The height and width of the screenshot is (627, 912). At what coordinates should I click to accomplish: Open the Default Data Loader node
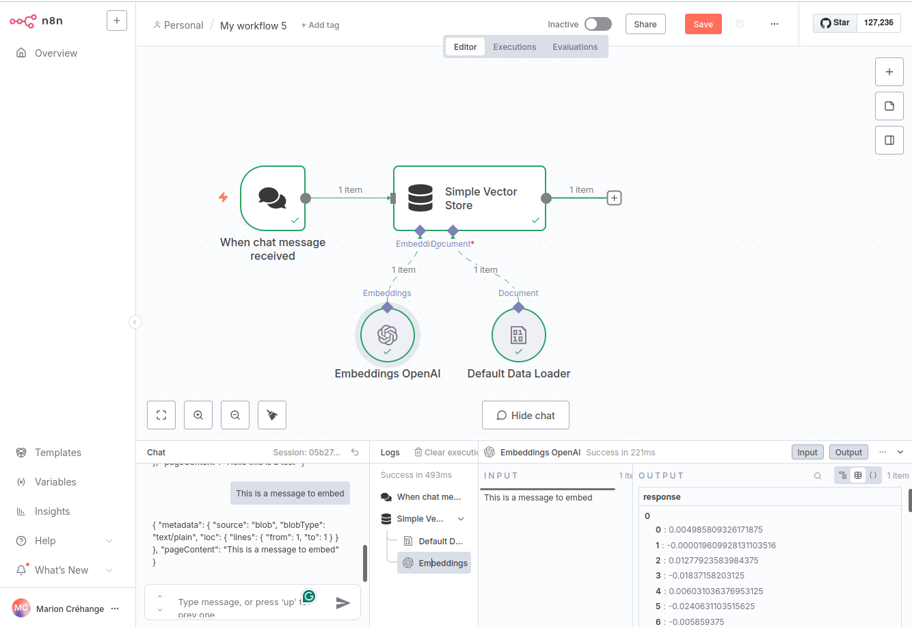518,335
